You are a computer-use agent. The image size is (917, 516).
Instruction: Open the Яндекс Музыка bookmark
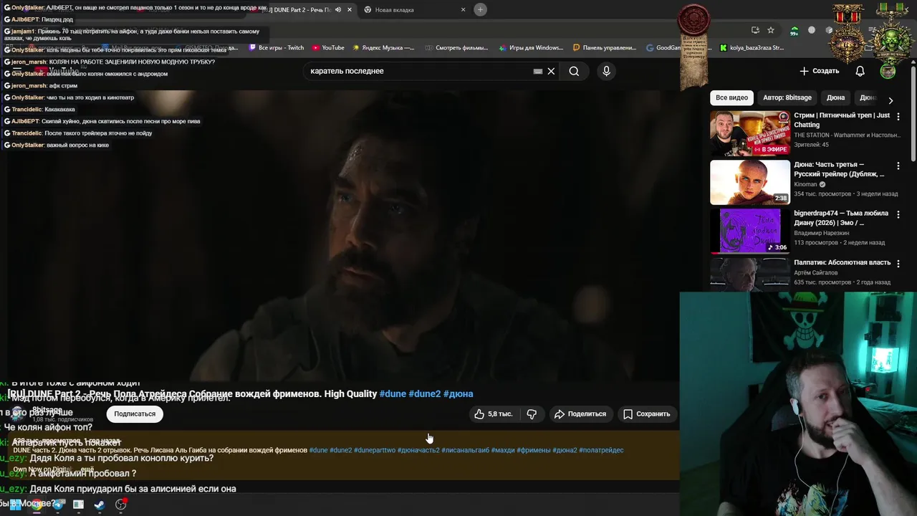383,48
